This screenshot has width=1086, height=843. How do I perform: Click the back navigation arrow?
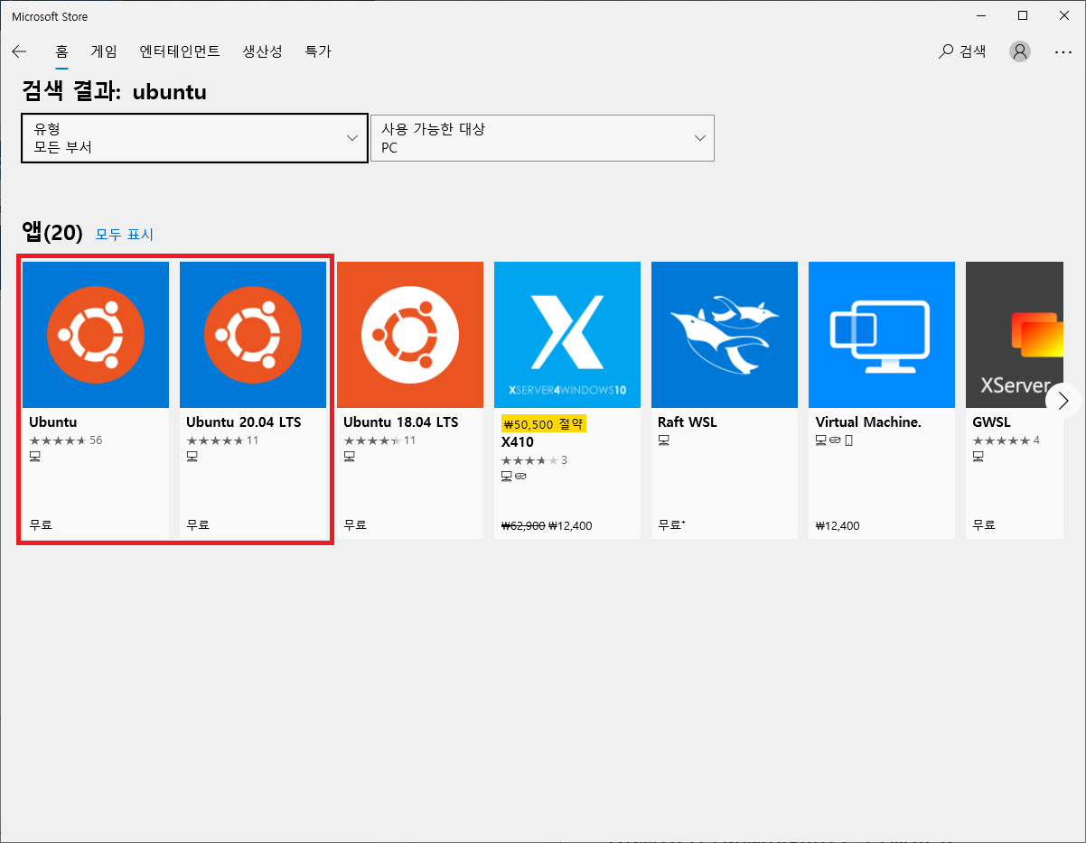pos(19,51)
